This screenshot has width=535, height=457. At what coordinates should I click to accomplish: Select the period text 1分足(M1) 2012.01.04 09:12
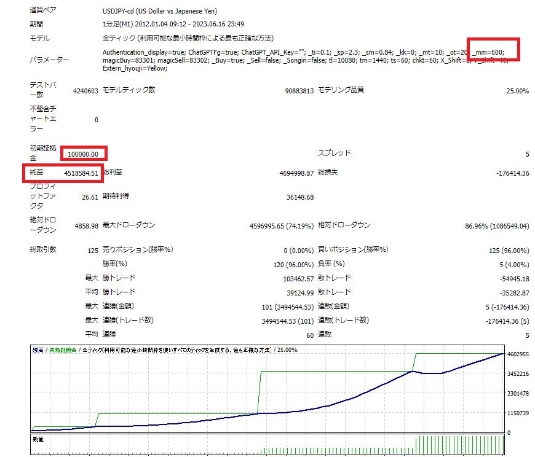point(145,24)
